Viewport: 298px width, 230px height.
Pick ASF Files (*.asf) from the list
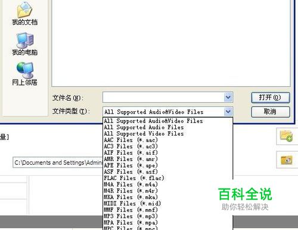[x=168, y=172]
